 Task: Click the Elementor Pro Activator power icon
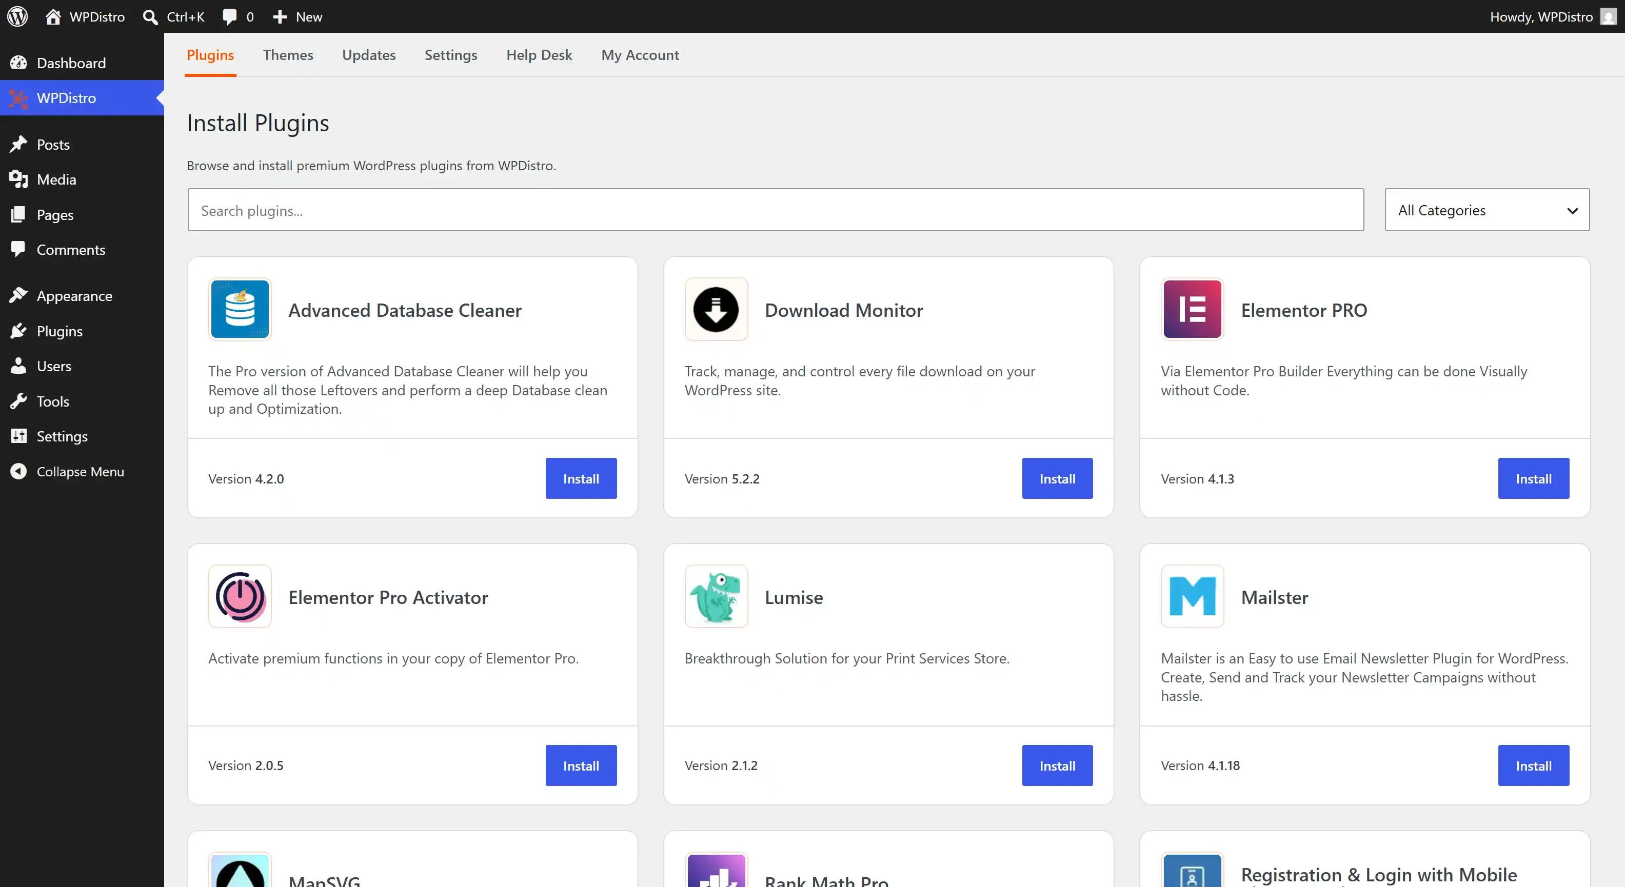240,596
